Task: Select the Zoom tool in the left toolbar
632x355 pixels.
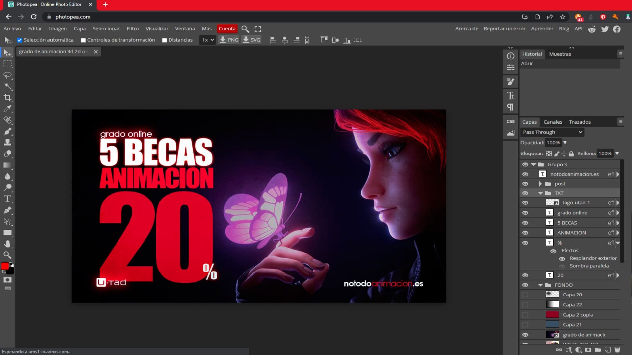Action: pos(7,255)
